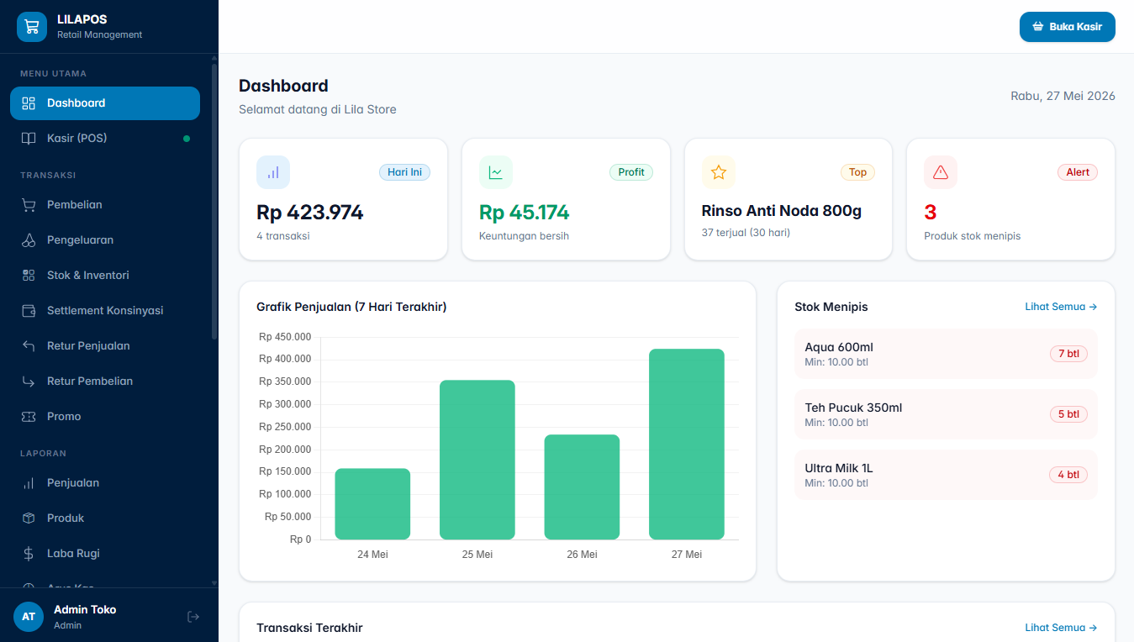
Task: Click the logout icon beside Admin Toko
Action: [x=193, y=617]
